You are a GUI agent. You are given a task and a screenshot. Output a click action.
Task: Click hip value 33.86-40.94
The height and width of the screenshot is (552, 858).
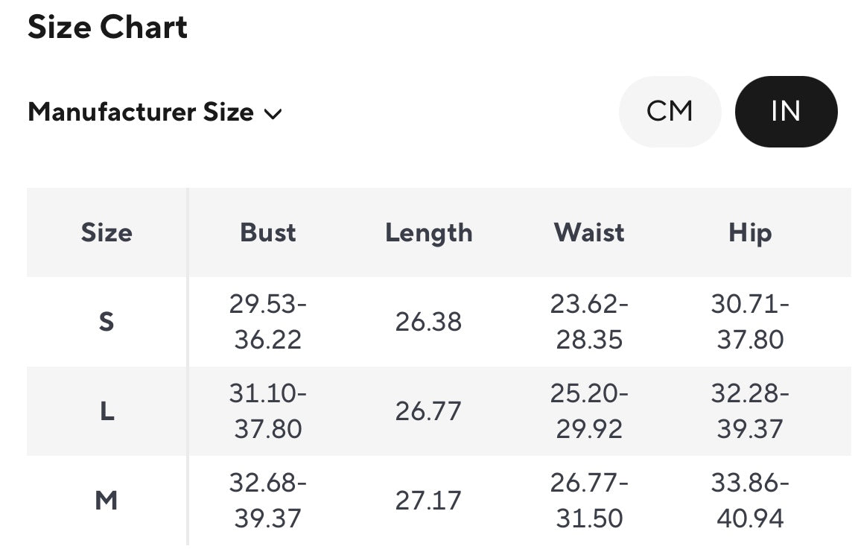pos(750,501)
